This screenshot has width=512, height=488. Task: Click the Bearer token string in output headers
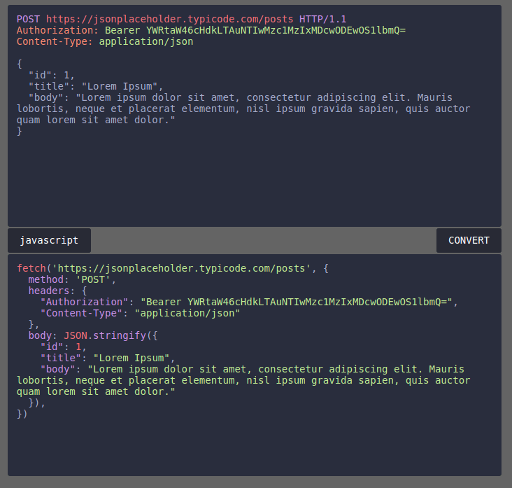(296, 302)
